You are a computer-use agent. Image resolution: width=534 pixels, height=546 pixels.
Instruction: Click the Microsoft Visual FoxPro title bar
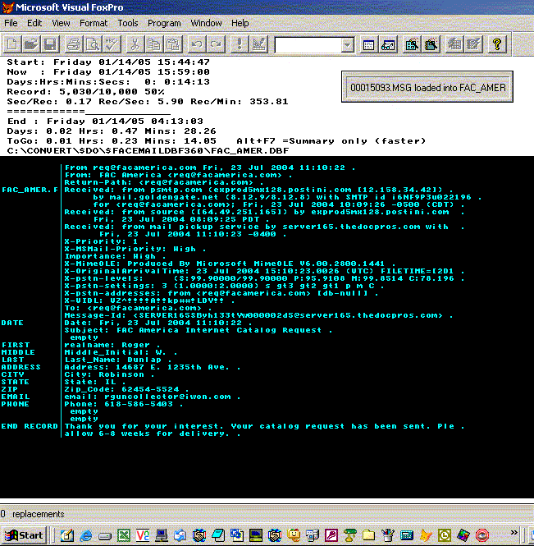267,7
